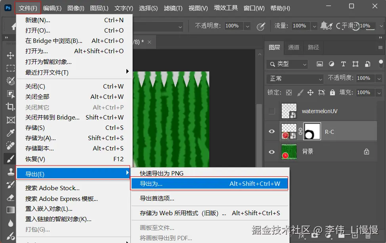This screenshot has width=386, height=243.
Task: Hide the R-C layer eye icon
Action: click(272, 131)
